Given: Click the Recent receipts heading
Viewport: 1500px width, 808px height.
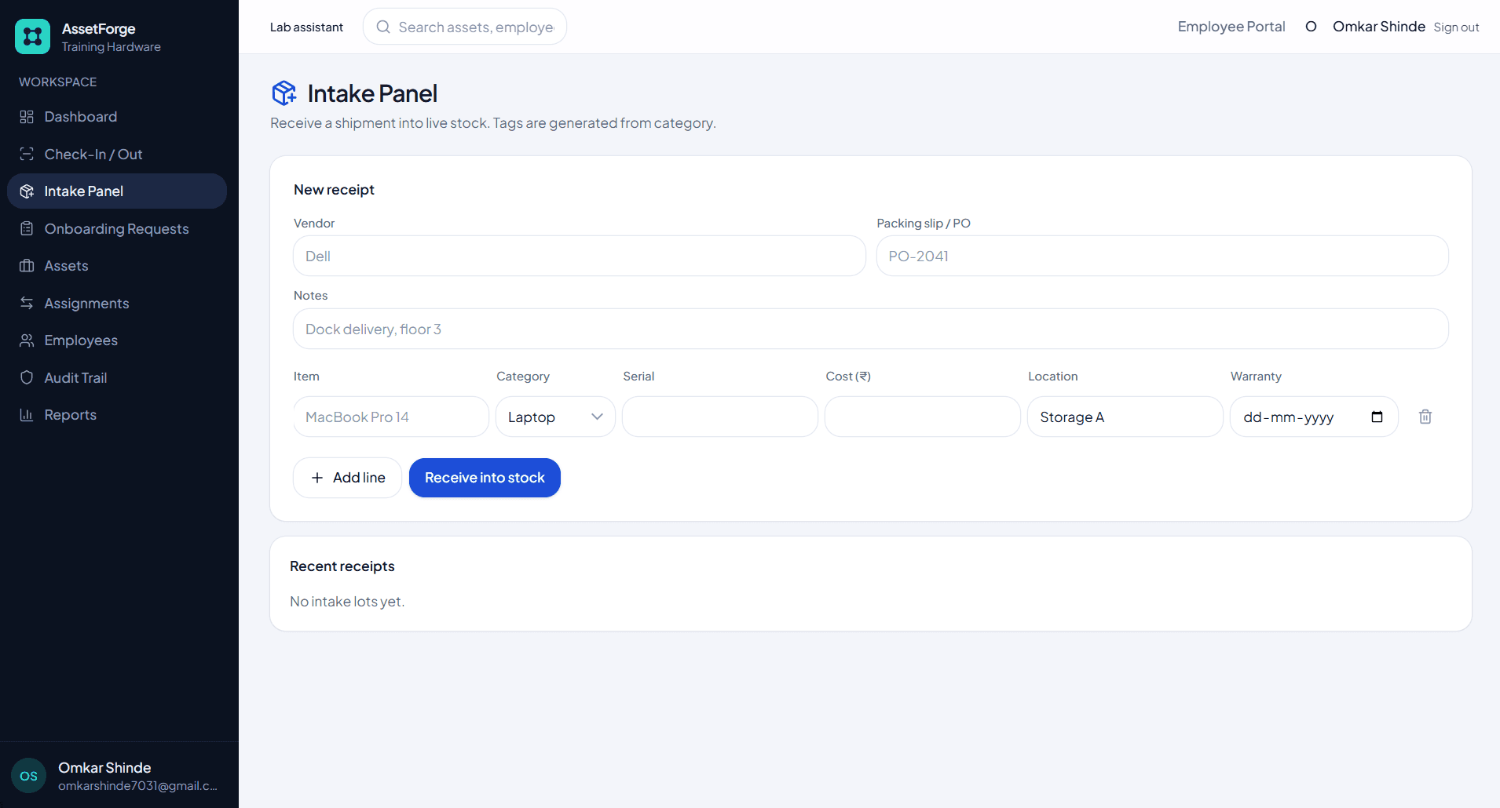Looking at the screenshot, I should [x=342, y=566].
